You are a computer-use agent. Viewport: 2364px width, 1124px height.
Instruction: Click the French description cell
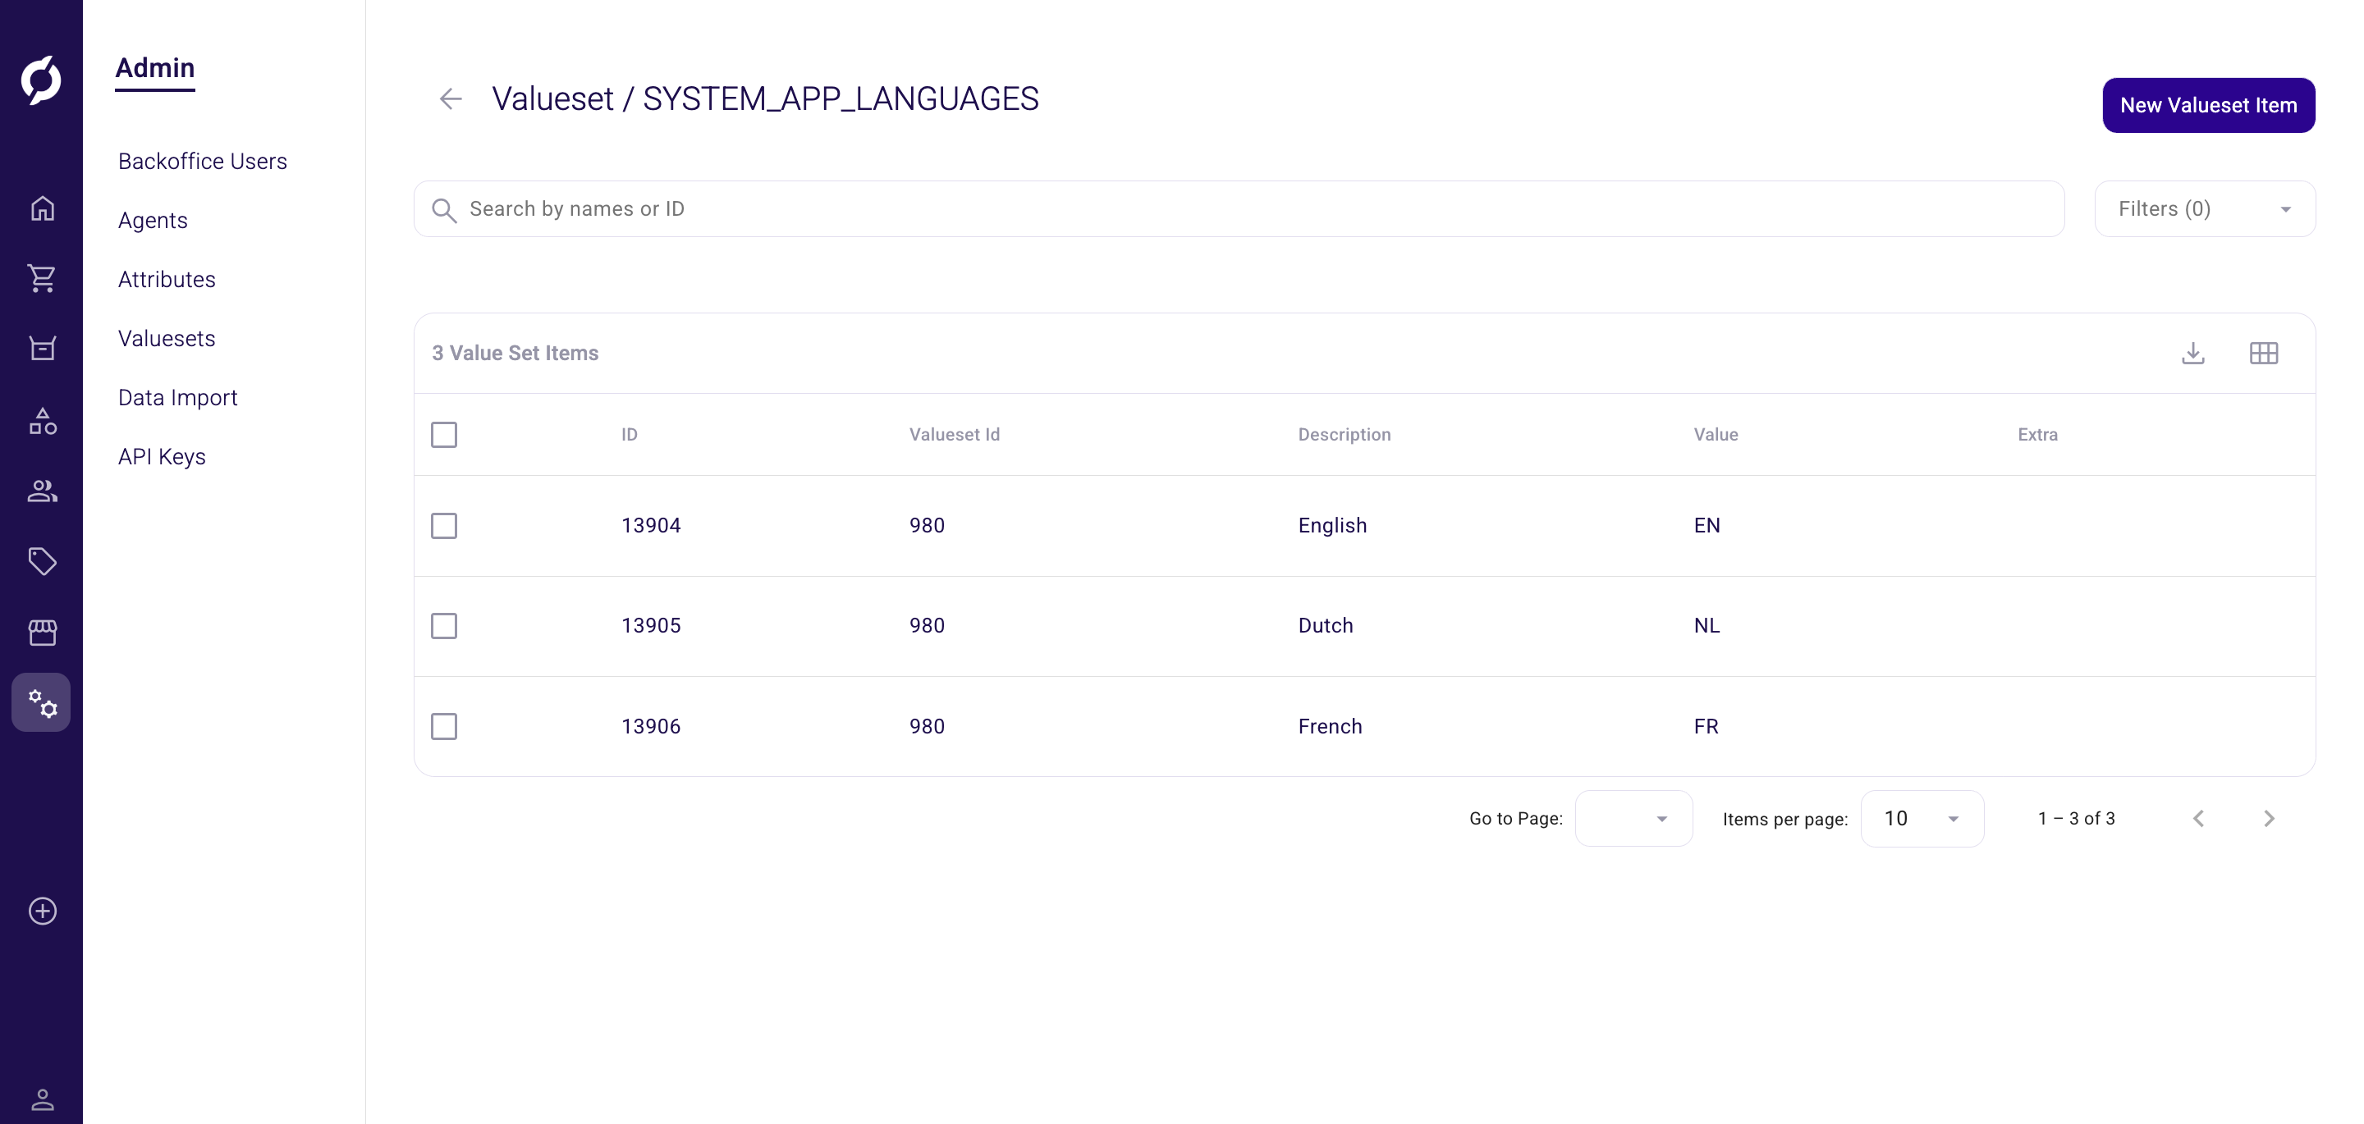coord(1331,727)
